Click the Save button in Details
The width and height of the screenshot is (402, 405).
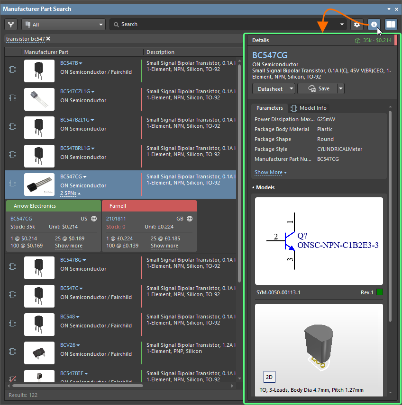click(x=319, y=88)
